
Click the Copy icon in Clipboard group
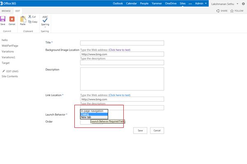(x=30, y=22)
